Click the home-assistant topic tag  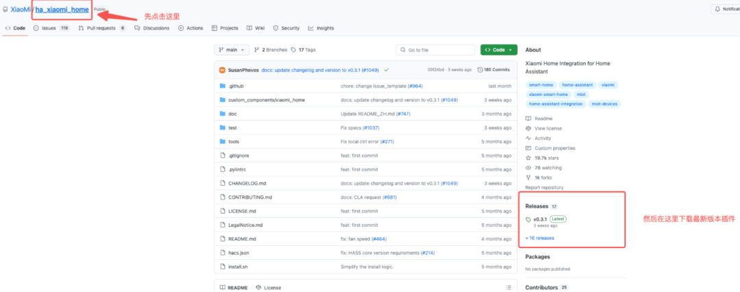577,85
